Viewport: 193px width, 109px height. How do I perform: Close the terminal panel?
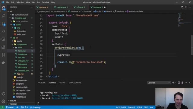190,83
